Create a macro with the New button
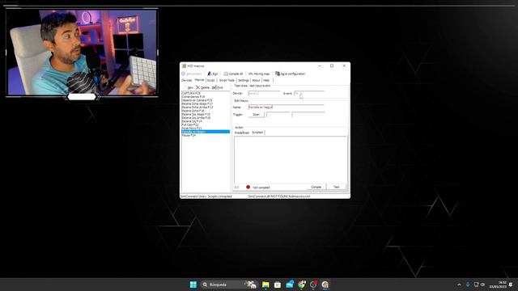This screenshot has width=518, height=291. (x=189, y=87)
